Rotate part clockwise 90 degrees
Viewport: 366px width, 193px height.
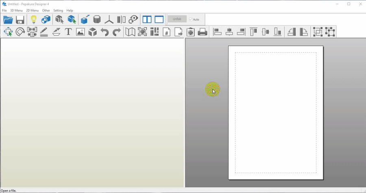point(303,32)
